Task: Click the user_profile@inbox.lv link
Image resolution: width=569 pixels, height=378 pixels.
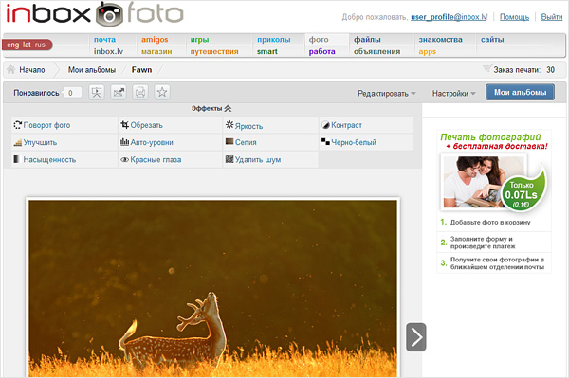Action: coord(449,17)
